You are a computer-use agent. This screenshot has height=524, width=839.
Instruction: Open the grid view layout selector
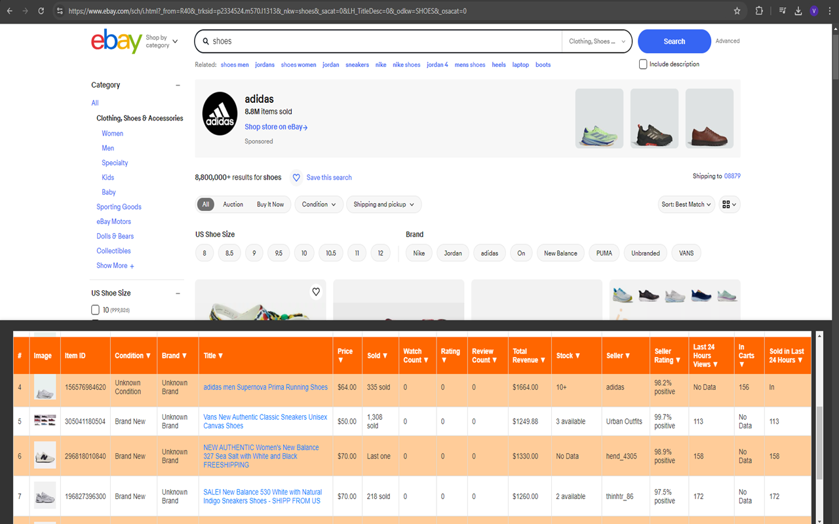(730, 204)
